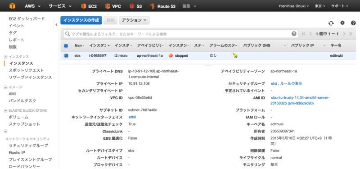Click the red stopped state indicator
The height and width of the screenshot is (169, 360).
point(171,55)
